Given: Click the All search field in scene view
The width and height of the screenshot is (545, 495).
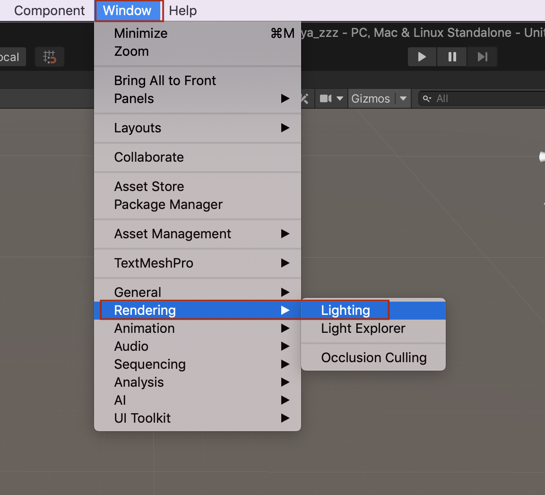Looking at the screenshot, I should [x=454, y=98].
